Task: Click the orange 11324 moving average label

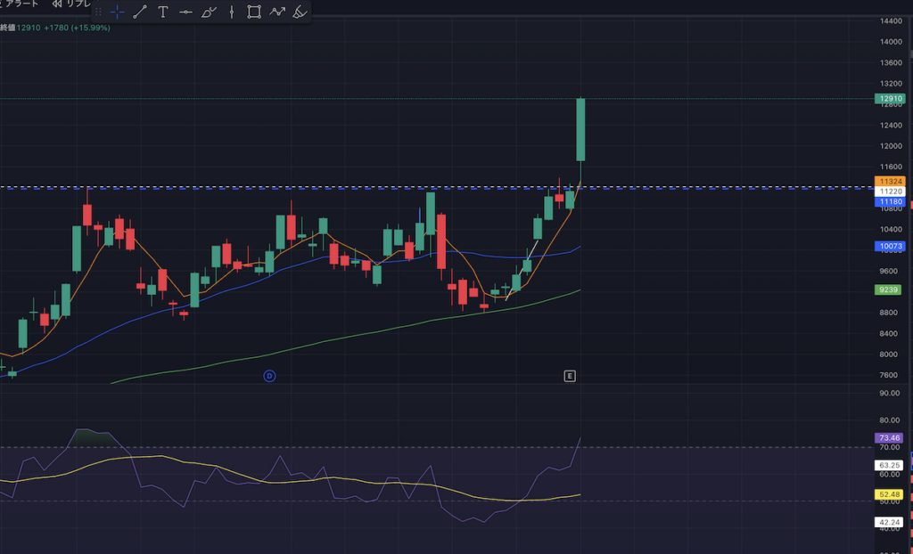Action: pyautogui.click(x=890, y=182)
